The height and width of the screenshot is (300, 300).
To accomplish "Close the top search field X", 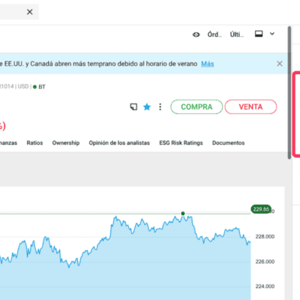I will [30, 12].
